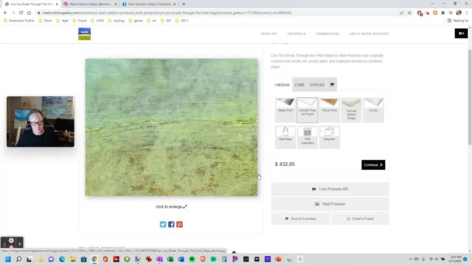This screenshot has width=472, height=265.
Task: Go back in browser history
Action: click(x=5, y=13)
